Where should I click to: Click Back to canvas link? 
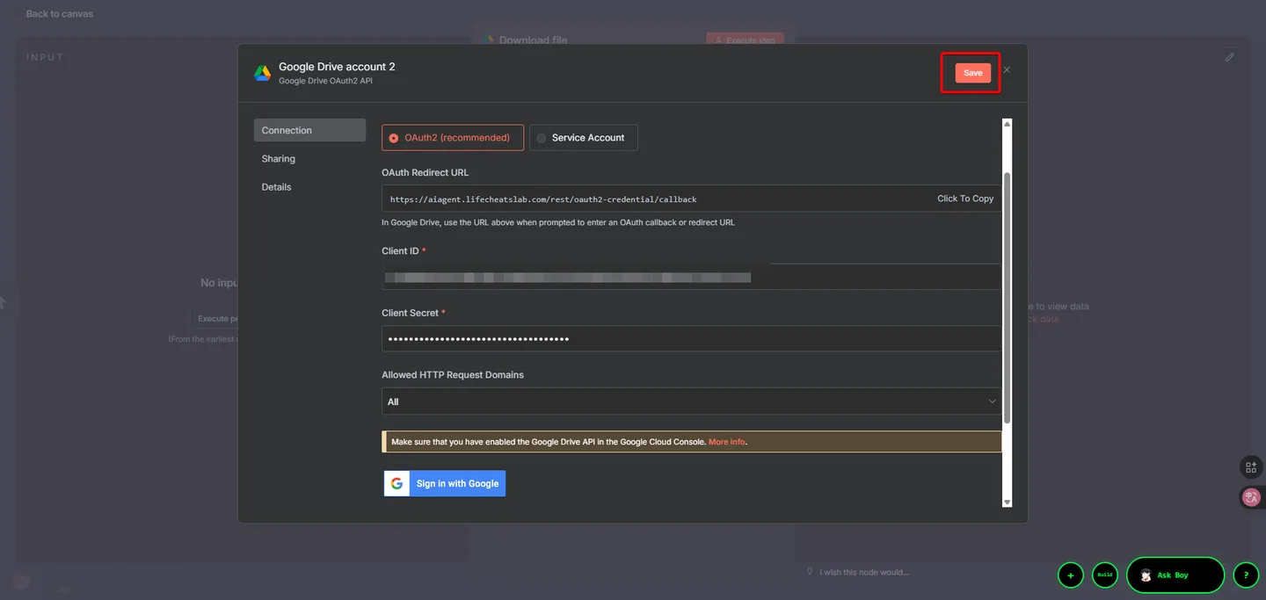[x=59, y=14]
